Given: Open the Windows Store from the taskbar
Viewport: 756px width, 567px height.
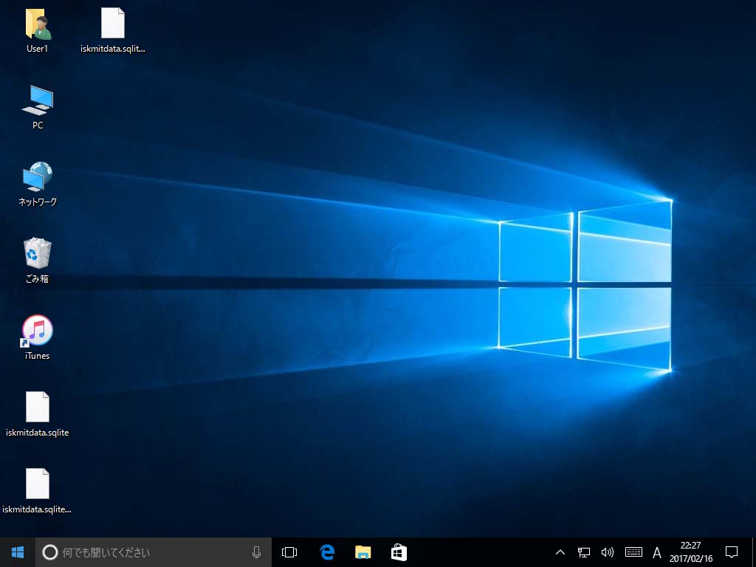Looking at the screenshot, I should point(399,552).
